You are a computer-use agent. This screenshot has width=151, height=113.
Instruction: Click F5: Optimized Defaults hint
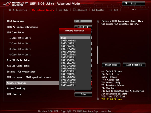pos(115,94)
